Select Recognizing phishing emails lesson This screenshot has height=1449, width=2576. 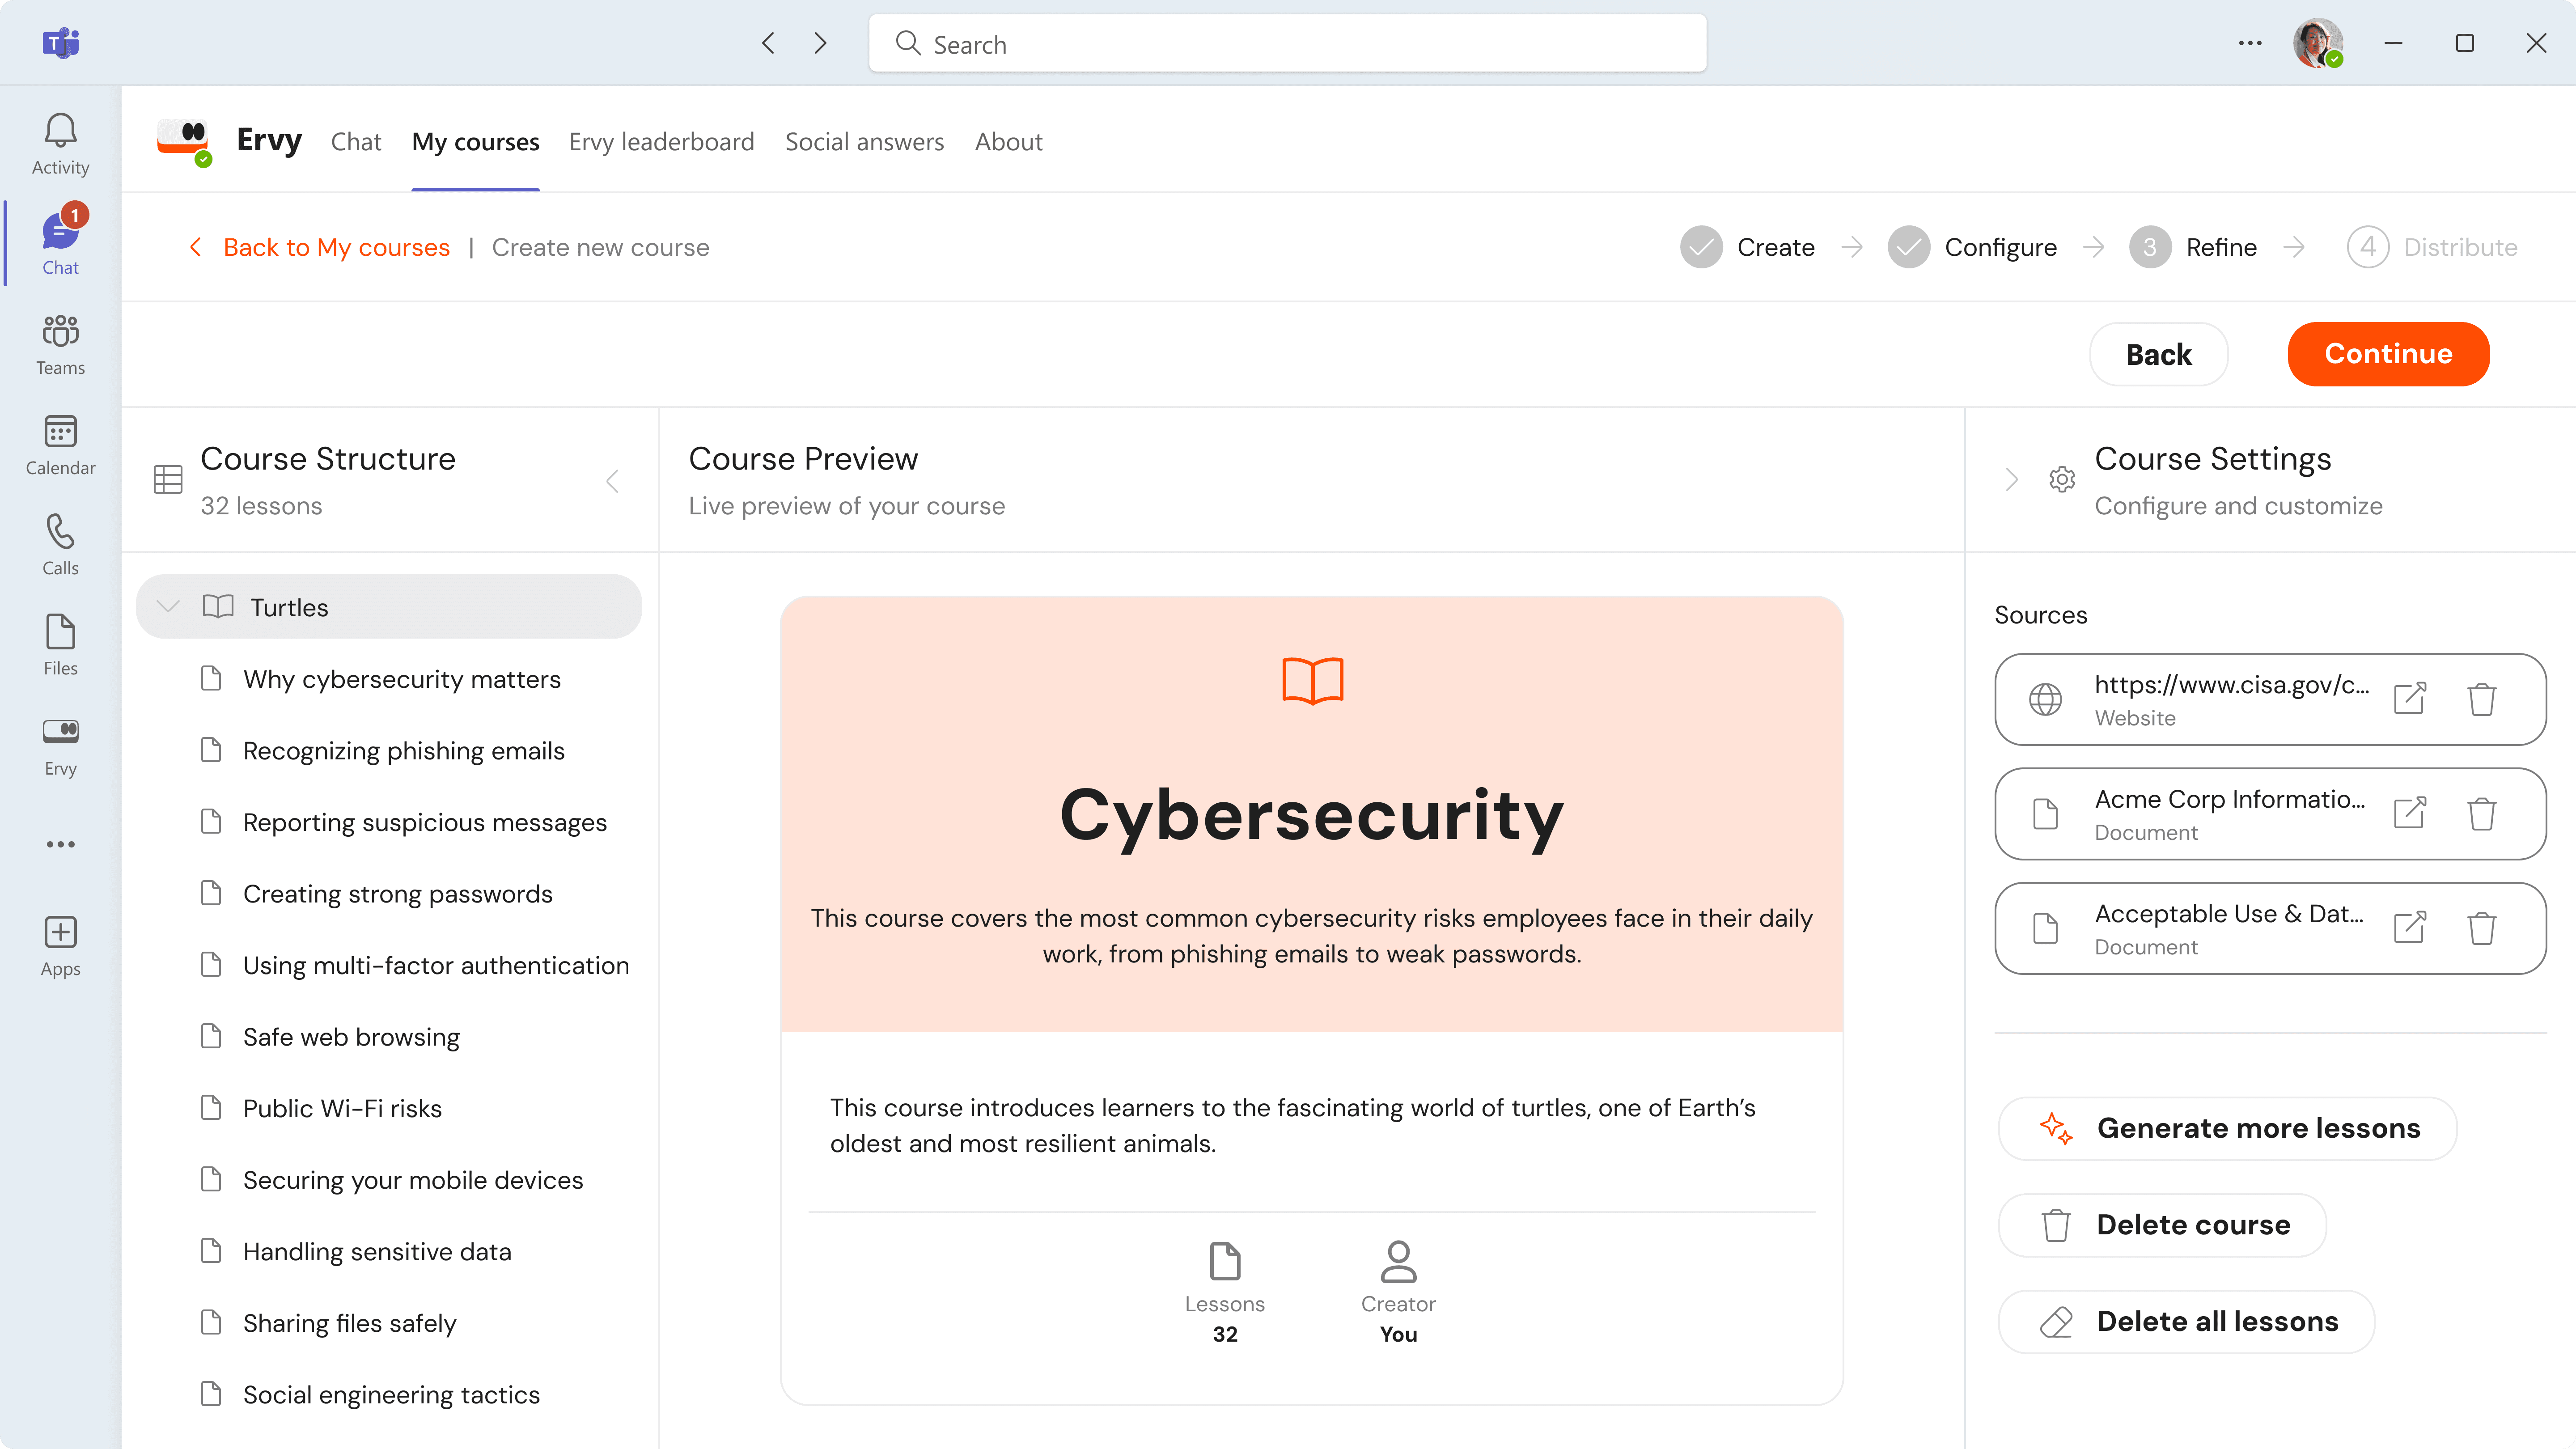(403, 751)
